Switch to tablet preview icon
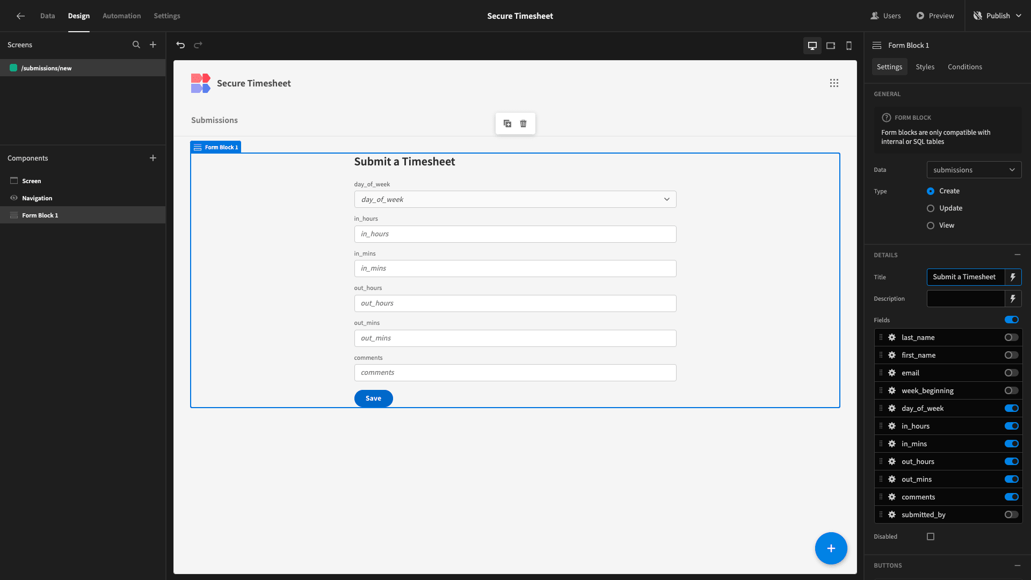This screenshot has height=580, width=1031. 831,46
